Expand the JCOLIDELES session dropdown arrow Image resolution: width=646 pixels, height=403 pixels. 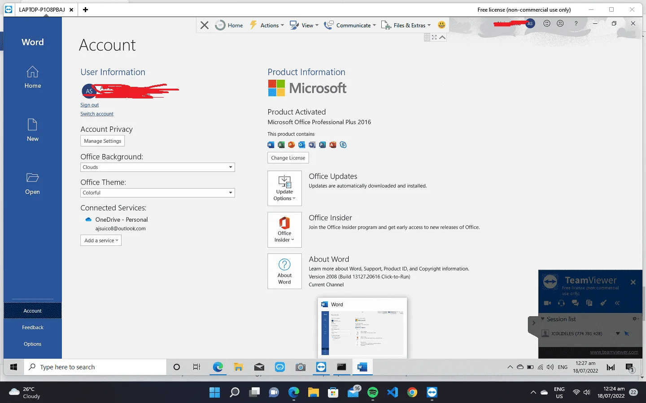[x=618, y=334]
